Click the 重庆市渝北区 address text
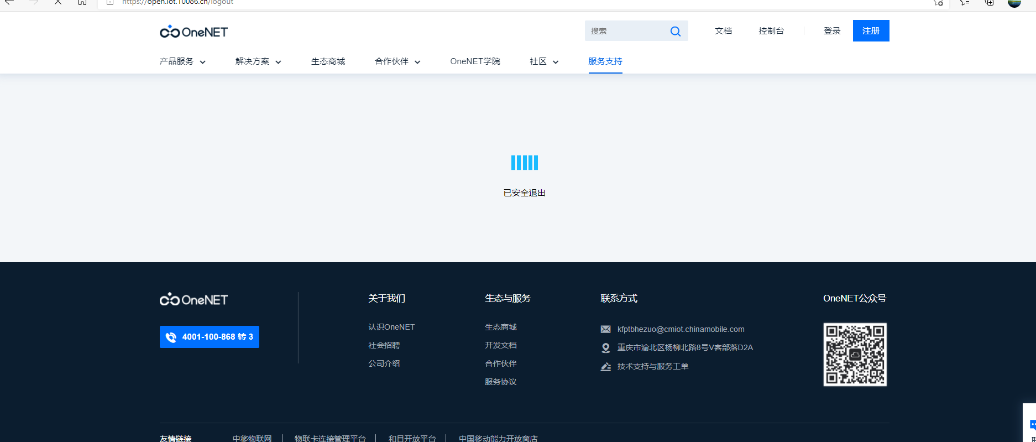 (x=686, y=347)
